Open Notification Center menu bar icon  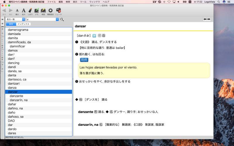(229, 2)
